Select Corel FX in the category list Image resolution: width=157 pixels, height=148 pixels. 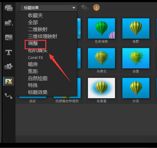pyautogui.click(x=35, y=58)
